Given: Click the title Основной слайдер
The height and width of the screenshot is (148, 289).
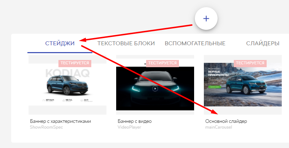Looking at the screenshot, I should 226,121.
